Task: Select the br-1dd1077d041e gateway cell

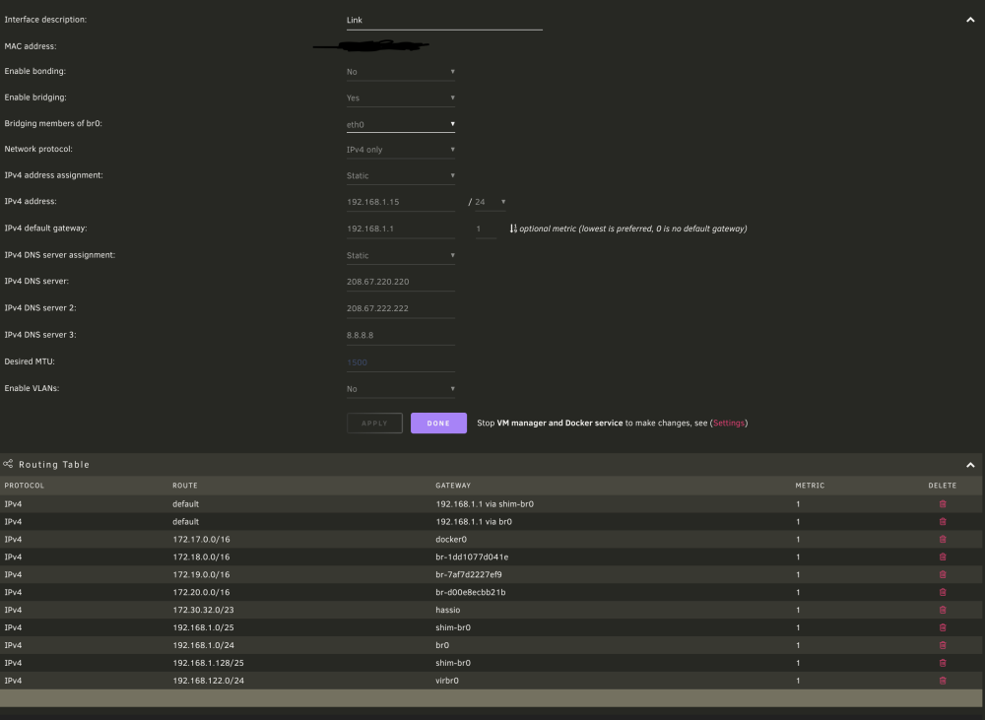Action: [x=472, y=556]
